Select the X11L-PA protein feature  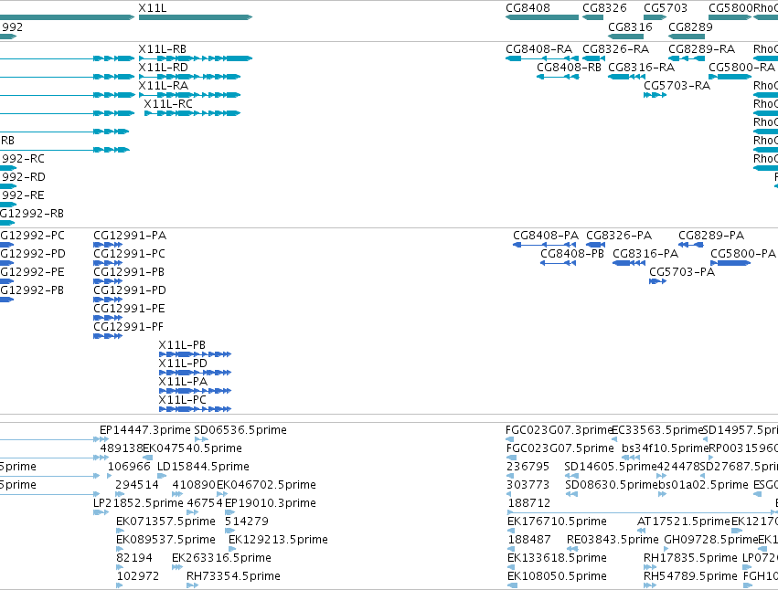(x=195, y=391)
